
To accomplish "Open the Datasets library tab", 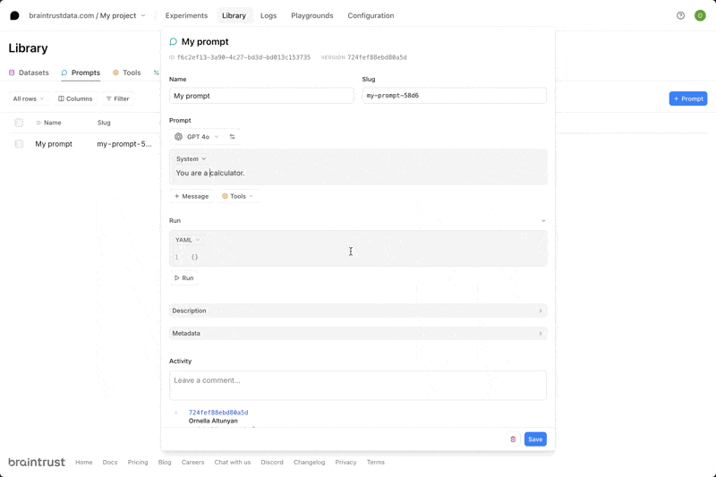I will click(29, 72).
